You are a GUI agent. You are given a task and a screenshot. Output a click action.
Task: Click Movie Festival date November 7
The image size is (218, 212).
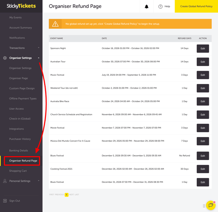point(131,128)
